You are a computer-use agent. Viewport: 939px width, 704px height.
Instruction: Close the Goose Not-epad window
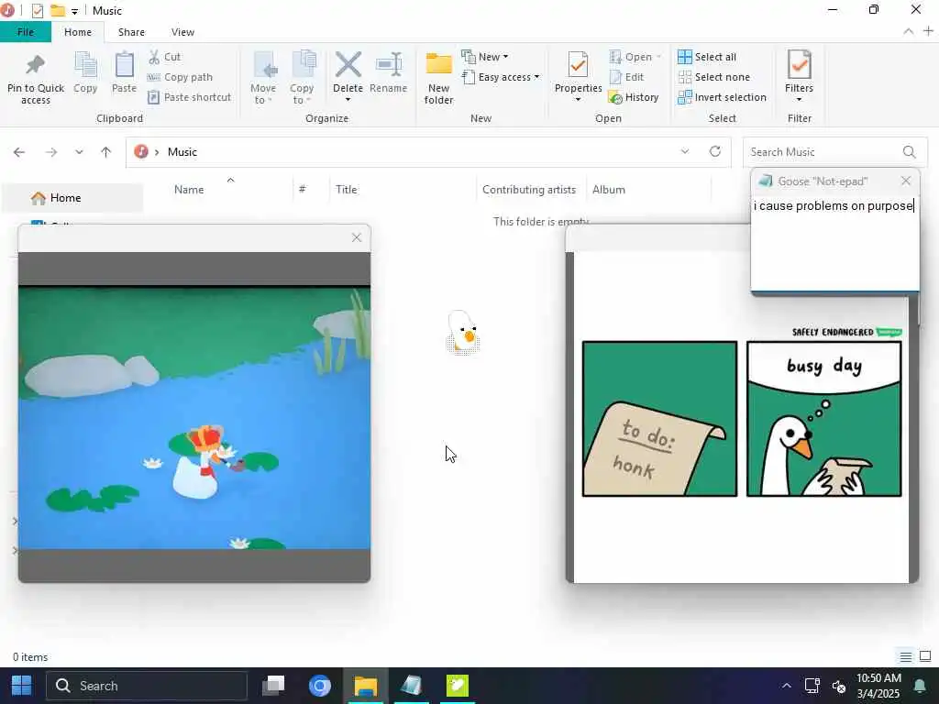click(x=905, y=181)
